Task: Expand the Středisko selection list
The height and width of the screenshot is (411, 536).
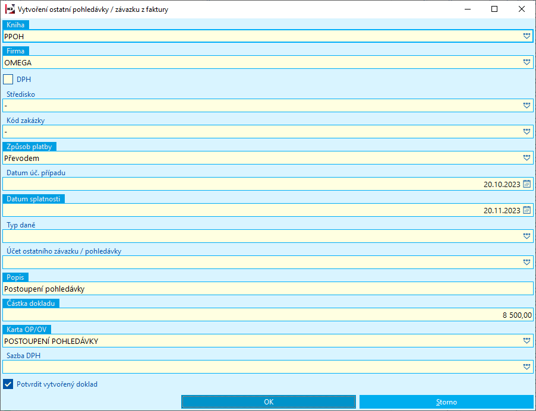Action: coord(526,105)
